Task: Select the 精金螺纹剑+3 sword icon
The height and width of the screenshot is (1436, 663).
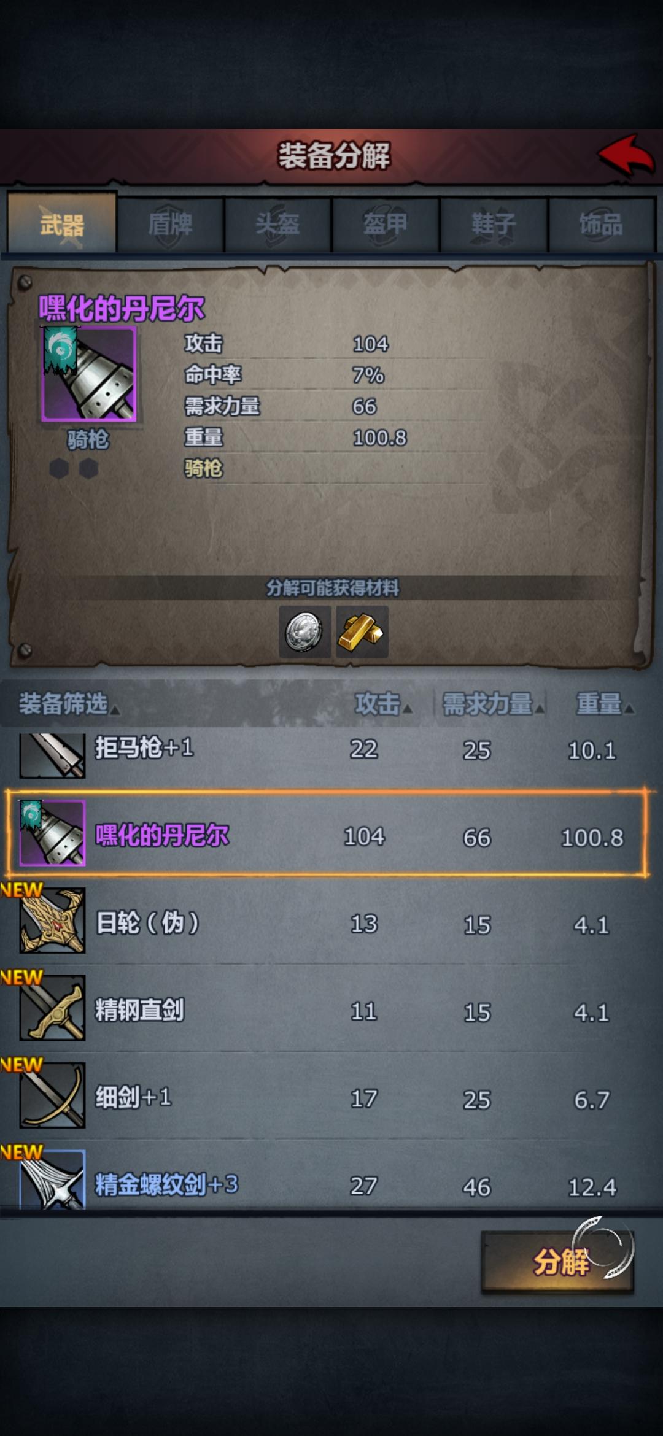Action: click(x=52, y=1179)
